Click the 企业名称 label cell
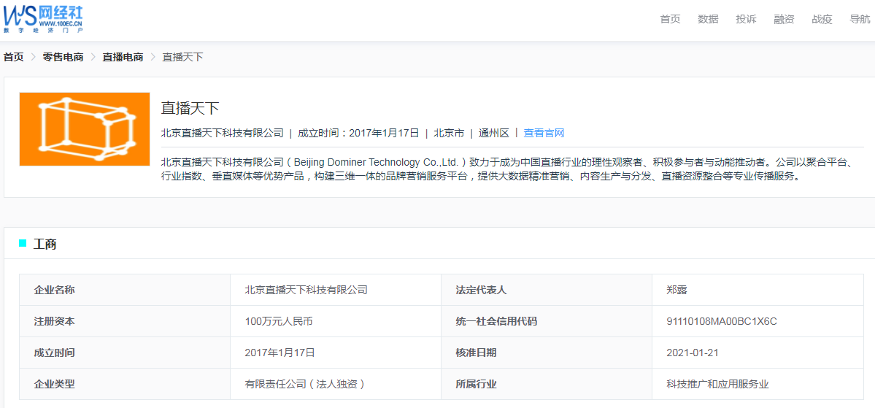 click(125, 290)
